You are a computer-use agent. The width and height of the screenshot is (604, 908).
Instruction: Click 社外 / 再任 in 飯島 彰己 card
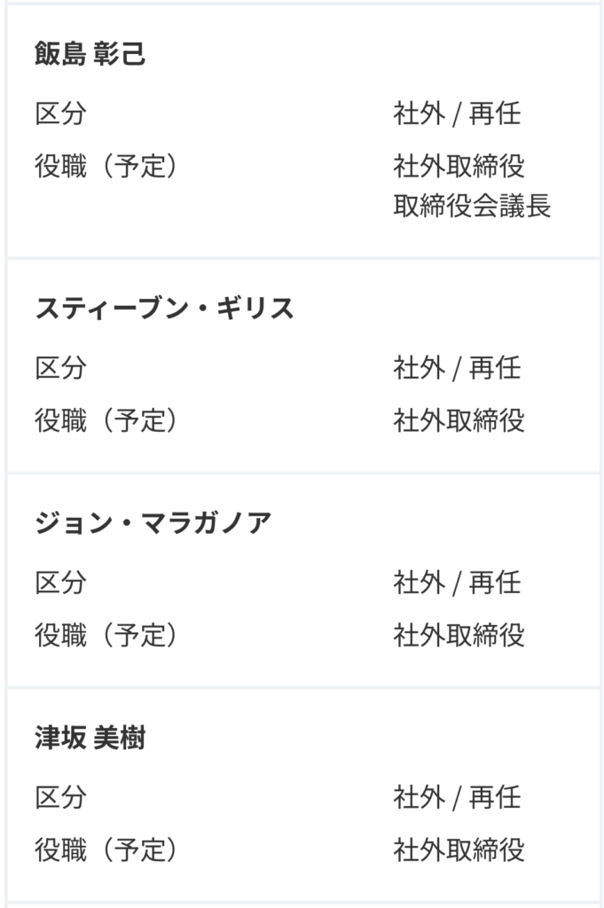click(x=457, y=114)
